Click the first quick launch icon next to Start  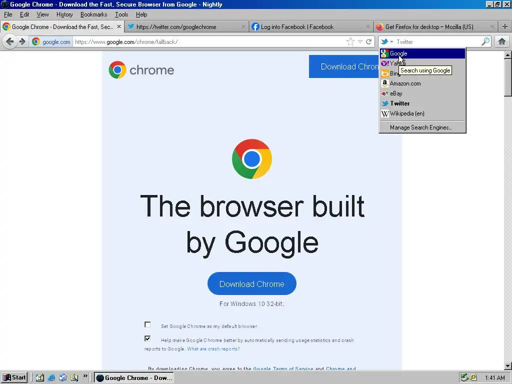[x=40, y=378]
